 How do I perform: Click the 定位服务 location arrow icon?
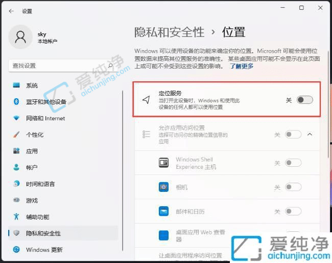click(146, 100)
